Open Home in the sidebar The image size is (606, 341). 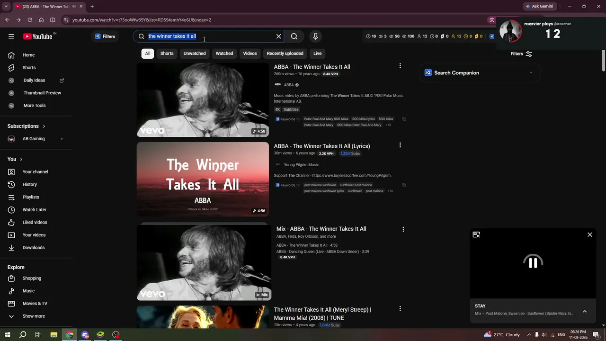coord(37,55)
